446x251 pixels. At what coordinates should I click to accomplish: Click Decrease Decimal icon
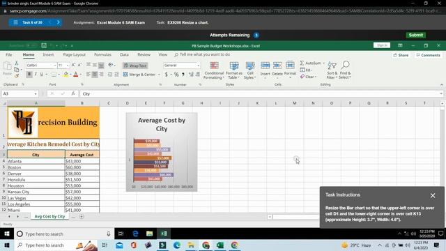[x=198, y=75]
